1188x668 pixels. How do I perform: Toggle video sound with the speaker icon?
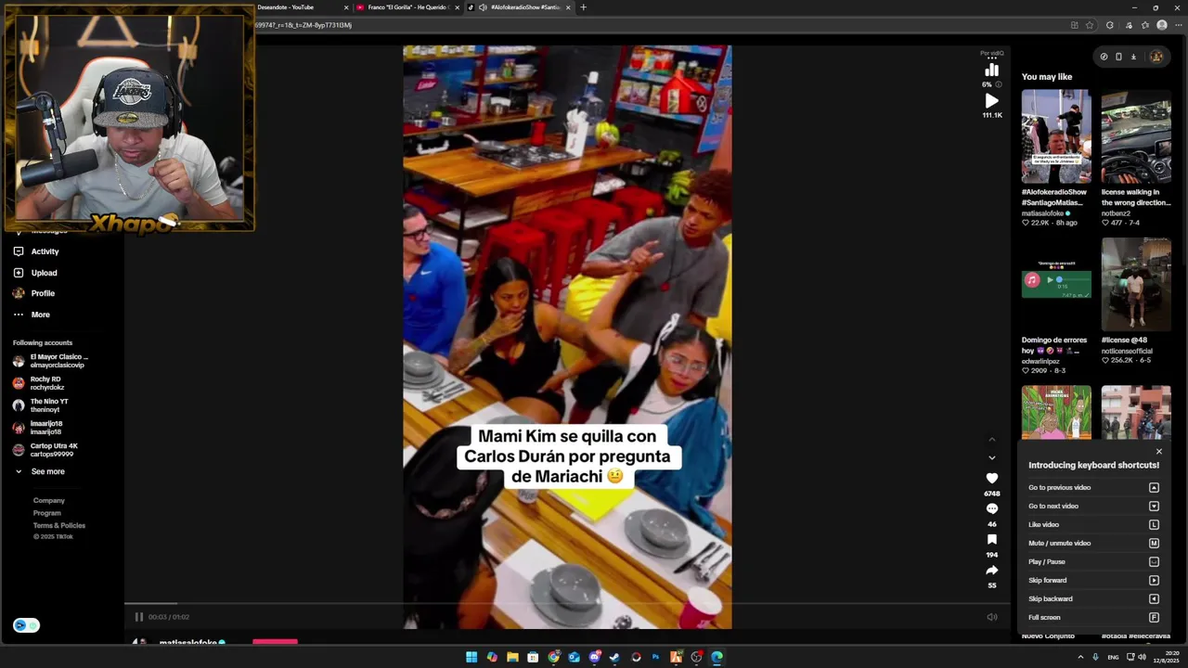[991, 617]
